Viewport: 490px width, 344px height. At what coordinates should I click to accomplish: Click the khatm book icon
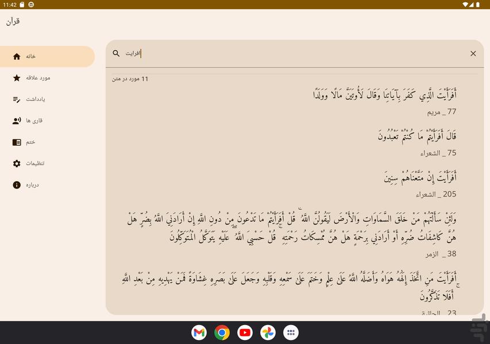pyautogui.click(x=17, y=142)
